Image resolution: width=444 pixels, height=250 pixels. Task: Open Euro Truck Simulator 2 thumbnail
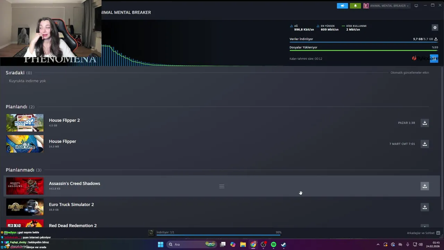[25, 207]
